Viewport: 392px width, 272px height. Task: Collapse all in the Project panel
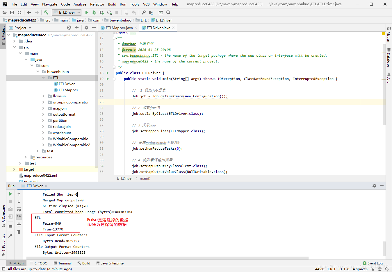77,28
